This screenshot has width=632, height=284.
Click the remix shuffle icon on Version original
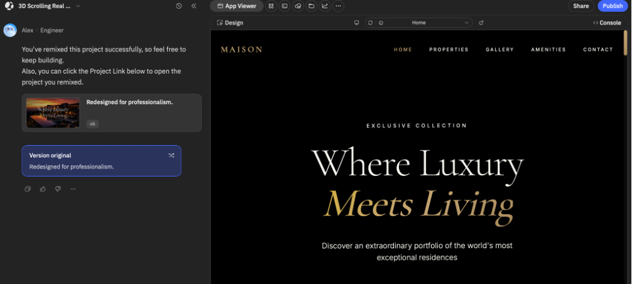(x=172, y=155)
